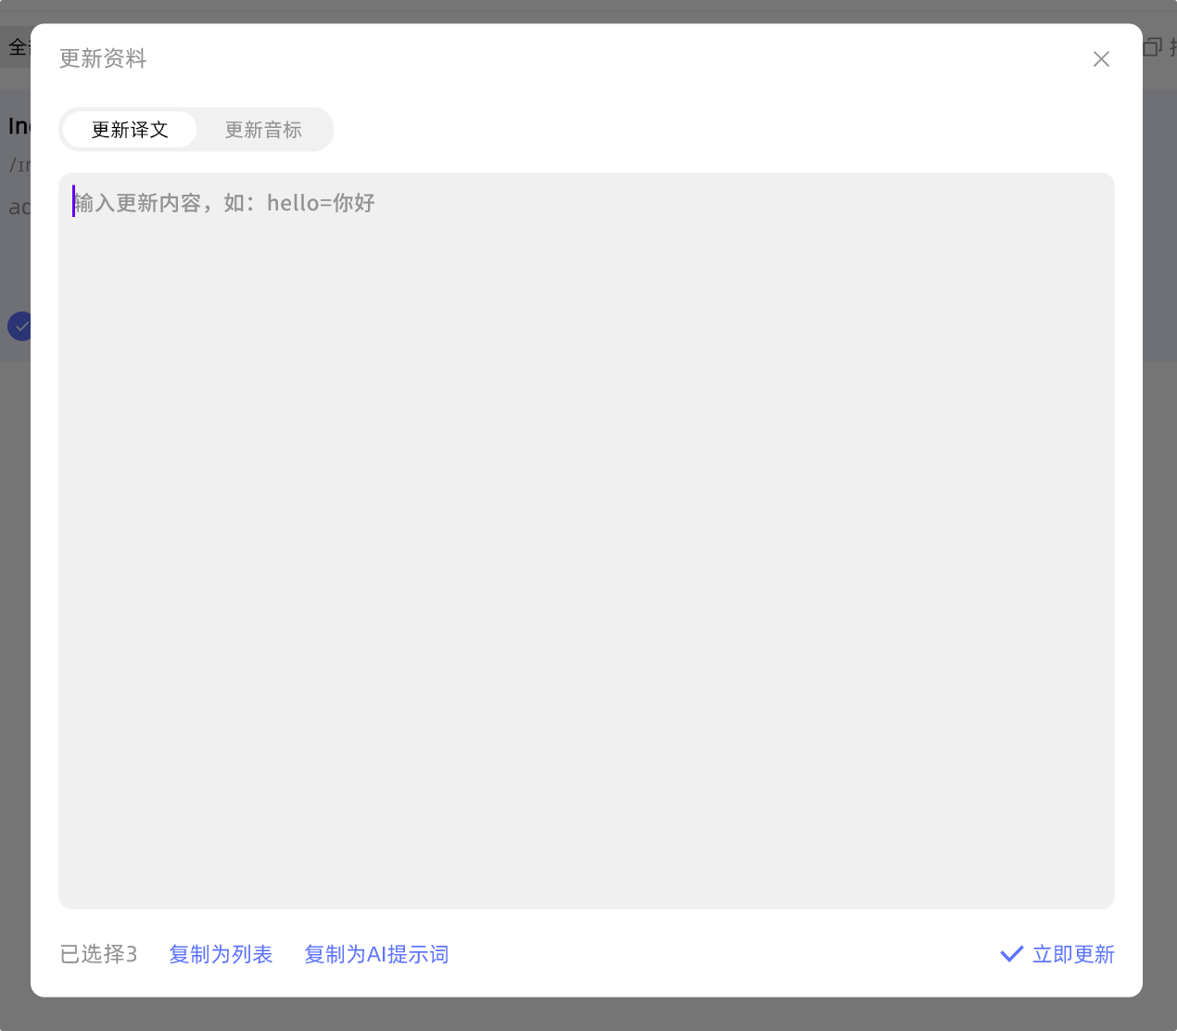Close the 更新资料 dialog with X

pos(1101,59)
